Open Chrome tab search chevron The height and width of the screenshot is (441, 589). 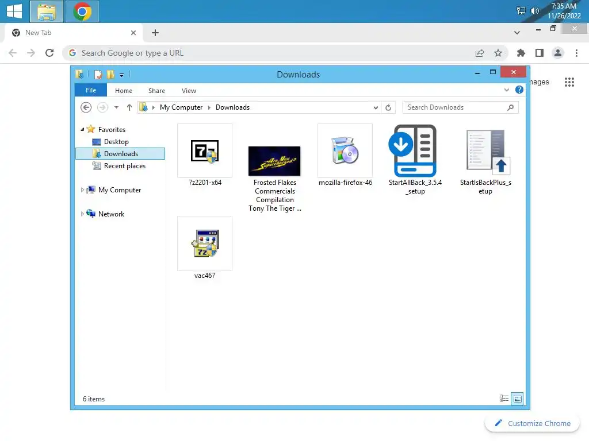coord(517,33)
